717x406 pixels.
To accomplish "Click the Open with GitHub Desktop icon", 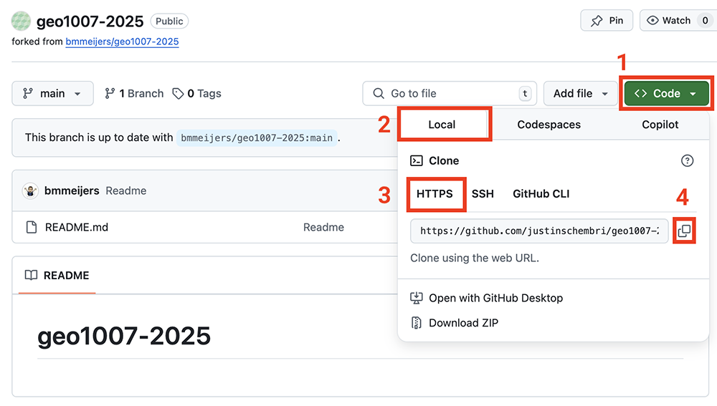I will [417, 298].
